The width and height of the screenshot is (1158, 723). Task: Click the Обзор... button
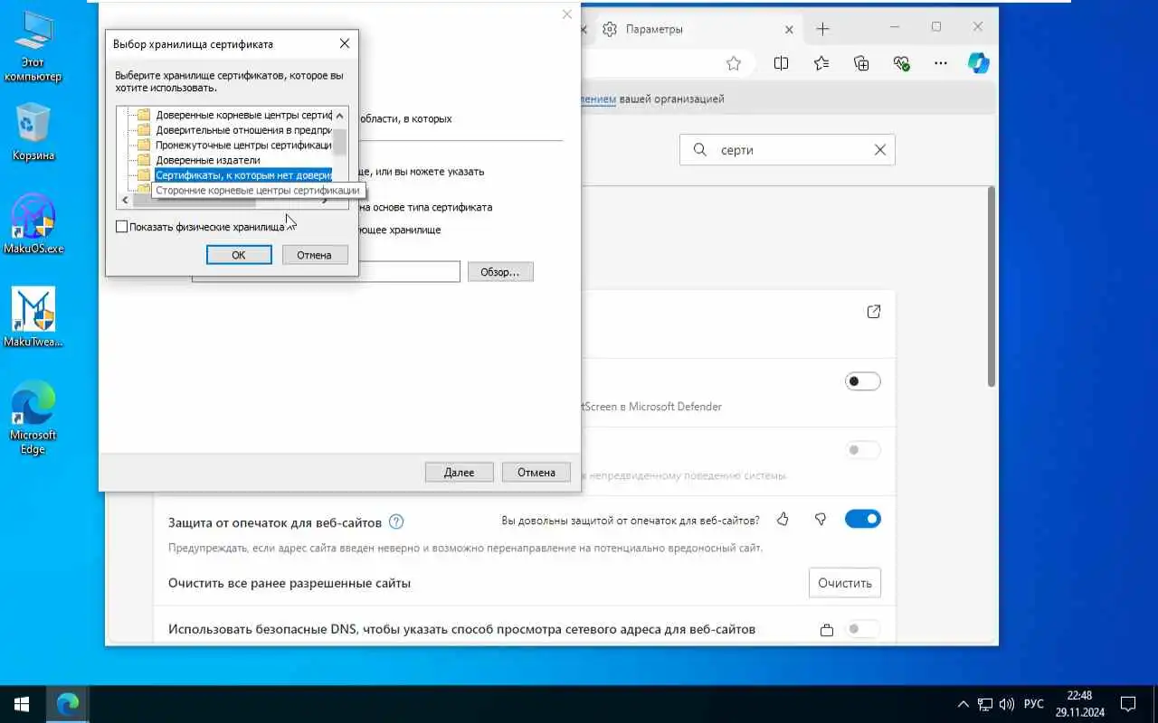point(500,272)
